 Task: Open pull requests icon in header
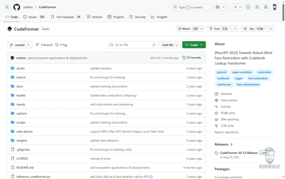257,7
